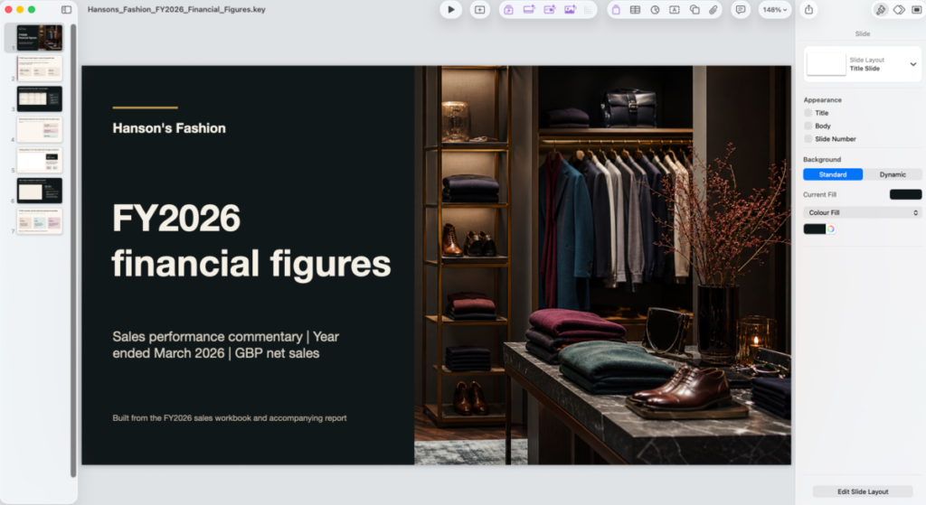Click the "Sales performance commentary" subtitle text
The width and height of the screenshot is (926, 505).
225,345
